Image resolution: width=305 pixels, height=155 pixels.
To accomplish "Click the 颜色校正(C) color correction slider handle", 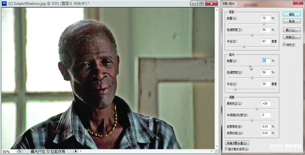I will [x=257, y=109].
